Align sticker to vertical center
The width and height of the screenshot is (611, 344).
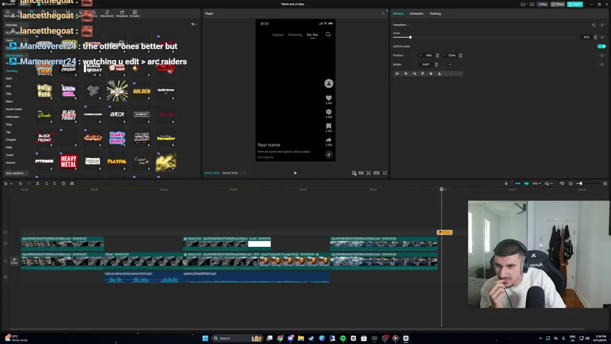coord(431,74)
